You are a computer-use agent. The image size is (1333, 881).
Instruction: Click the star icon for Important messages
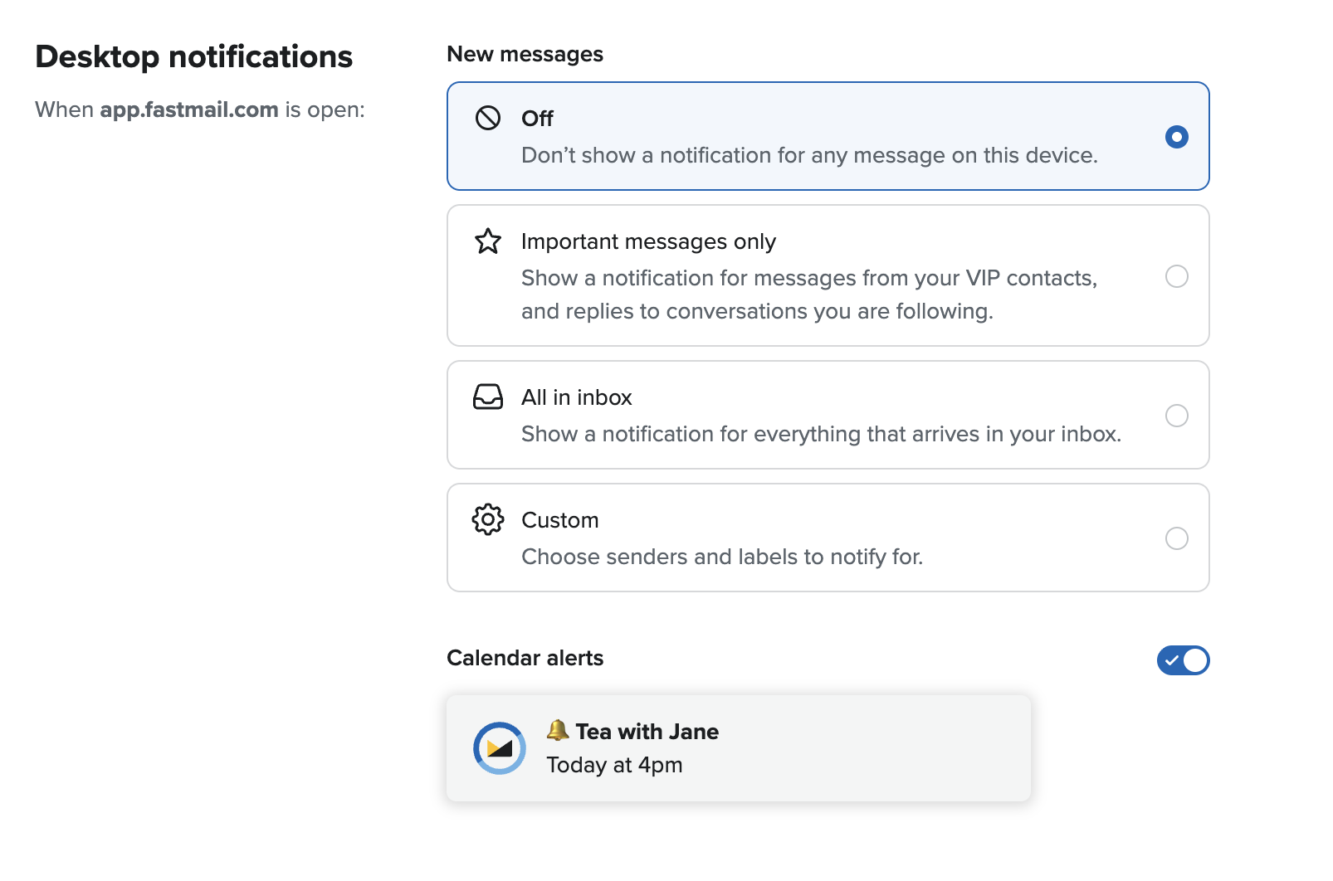[x=488, y=241]
